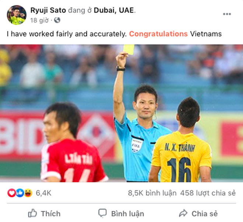Screen dimensions: 243x222
Task: Click the Bình luận comment button
Action: tap(121, 214)
